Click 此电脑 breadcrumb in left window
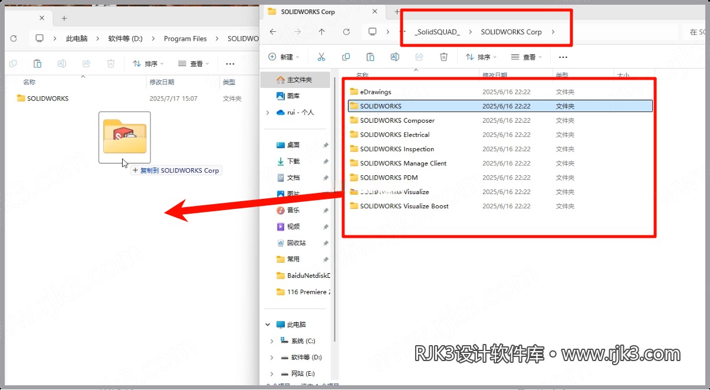Image resolution: width=710 pixels, height=390 pixels. coord(77,38)
